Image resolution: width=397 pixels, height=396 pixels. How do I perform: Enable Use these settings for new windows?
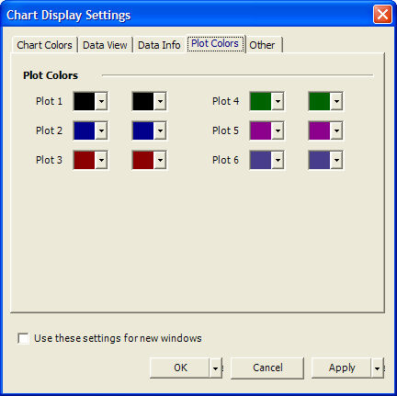coord(24,338)
